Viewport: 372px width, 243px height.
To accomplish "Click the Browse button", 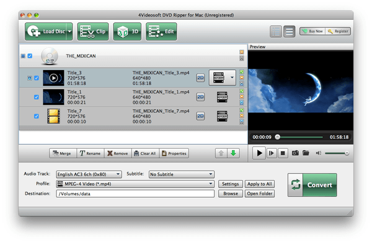I will click(x=231, y=193).
